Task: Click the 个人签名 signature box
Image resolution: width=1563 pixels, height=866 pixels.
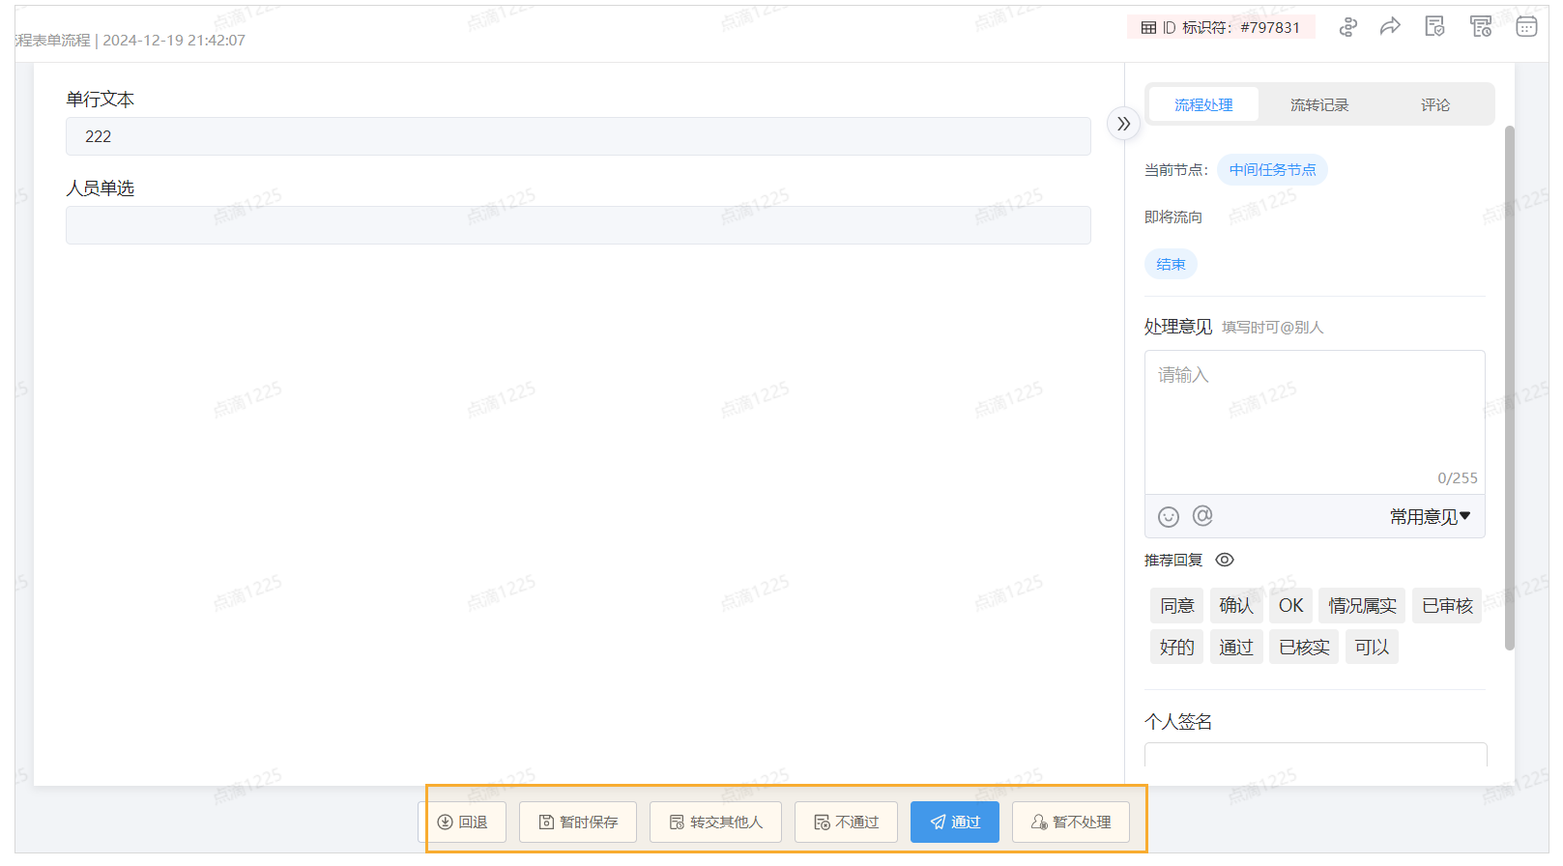Action: click(1316, 755)
